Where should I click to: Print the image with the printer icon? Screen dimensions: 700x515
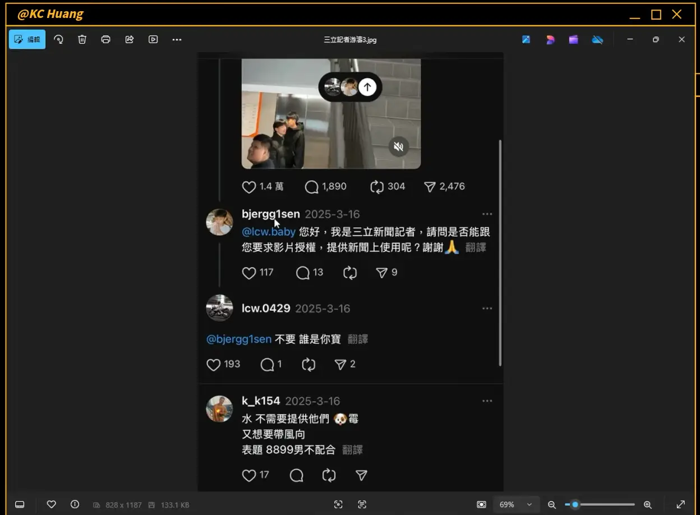click(105, 39)
